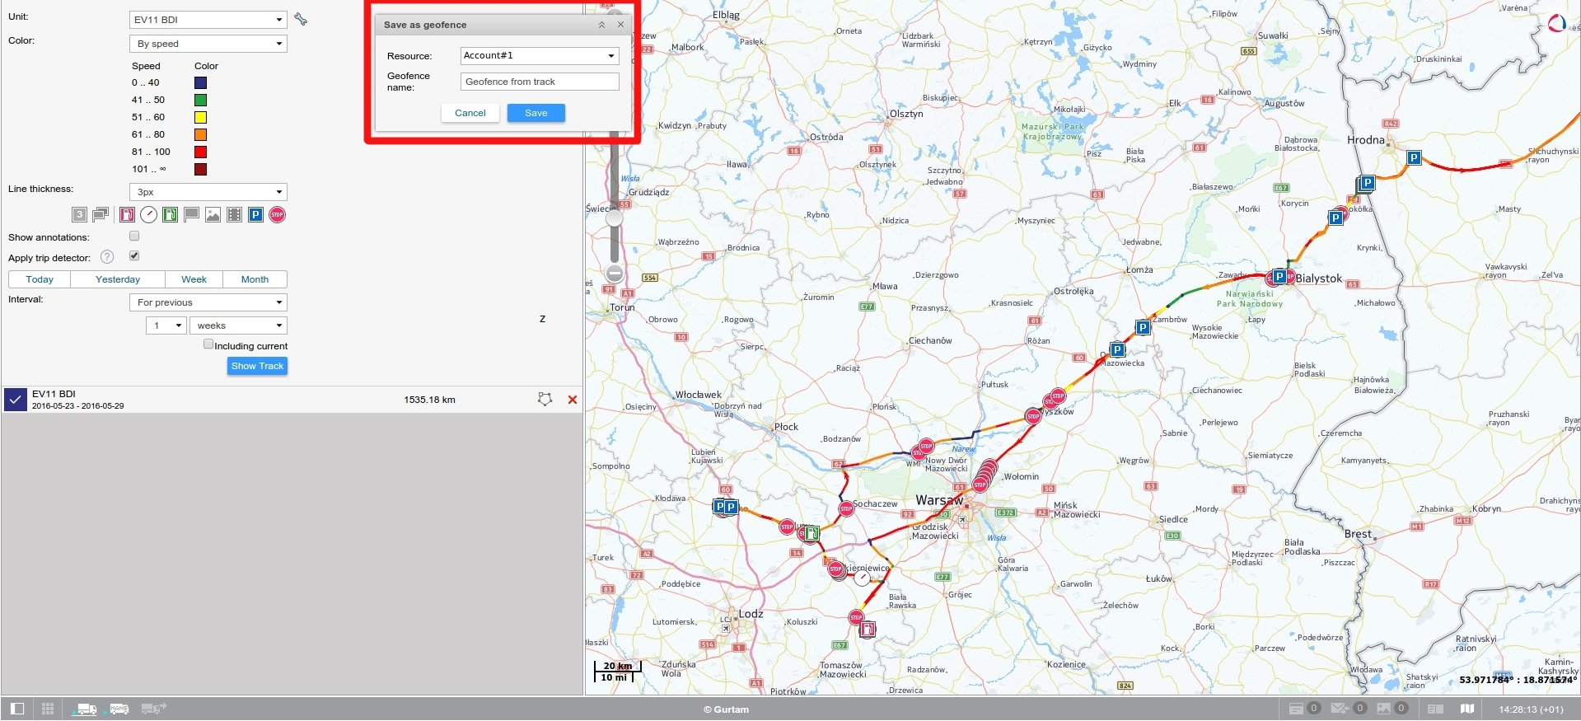Viewport: 1581px width, 721px height.
Task: Click the Apply trip detector help icon
Action: pyautogui.click(x=107, y=257)
